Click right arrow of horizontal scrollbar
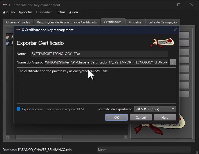The image size is (199, 154). point(126,137)
